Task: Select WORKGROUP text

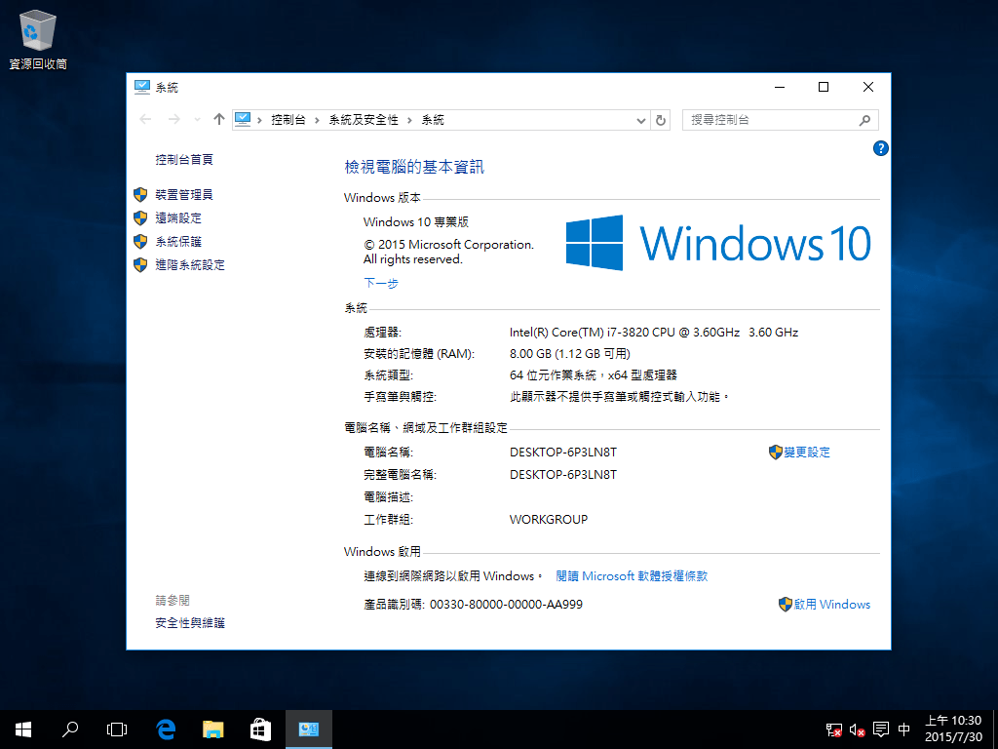Action: 549,520
